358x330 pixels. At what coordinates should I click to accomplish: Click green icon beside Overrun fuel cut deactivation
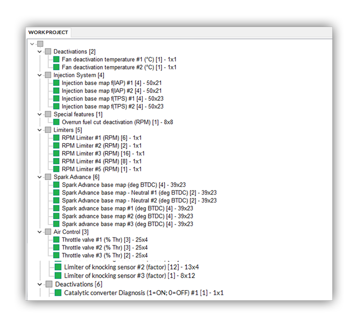[56, 122]
